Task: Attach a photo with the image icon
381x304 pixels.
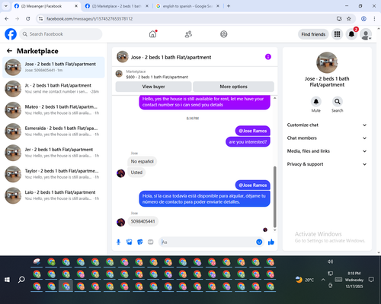Action: coord(130,242)
